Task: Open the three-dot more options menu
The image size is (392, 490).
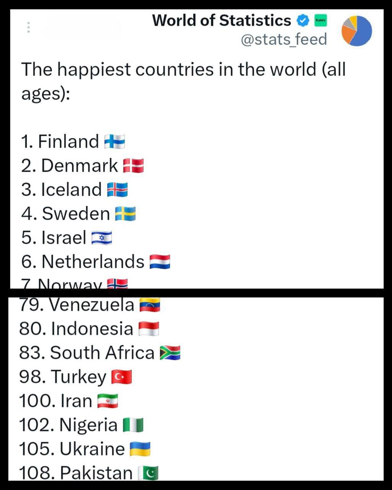Action: coord(28,28)
